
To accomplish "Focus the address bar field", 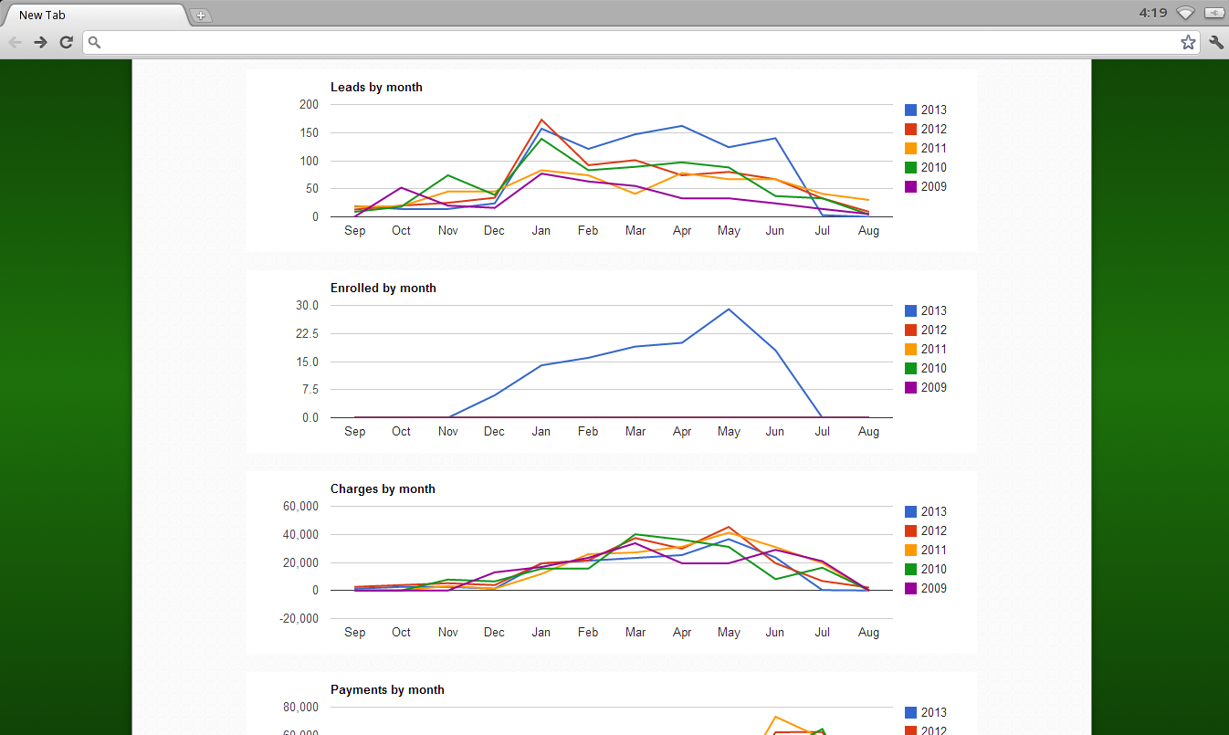I will pos(641,42).
